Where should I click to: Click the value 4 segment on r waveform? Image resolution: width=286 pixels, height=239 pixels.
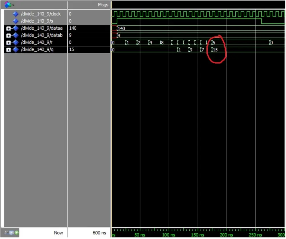(154, 43)
